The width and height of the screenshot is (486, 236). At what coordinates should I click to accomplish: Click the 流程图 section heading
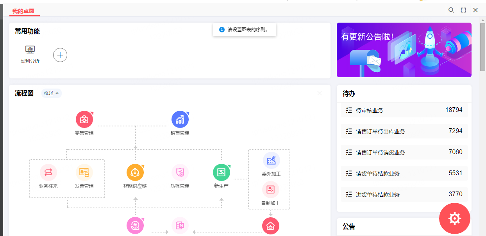tap(24, 93)
